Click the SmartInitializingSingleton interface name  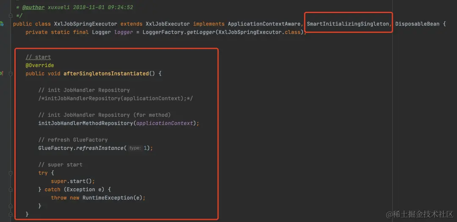tap(348, 24)
